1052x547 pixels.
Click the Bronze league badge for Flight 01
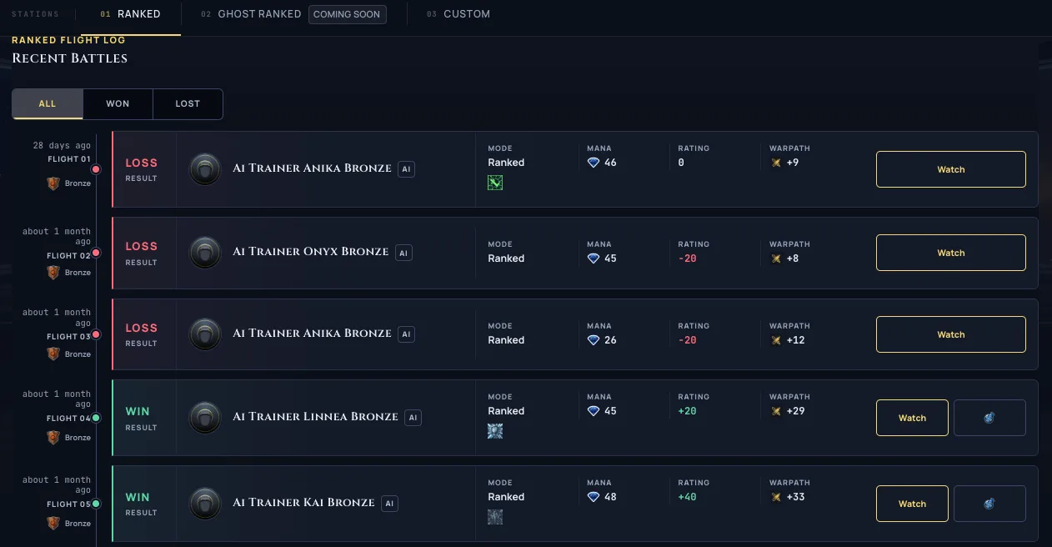pos(53,183)
